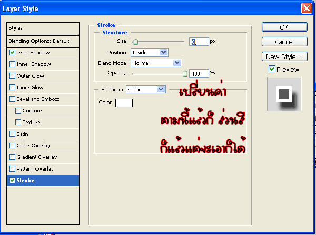The width and height of the screenshot is (316, 235).
Task: Select the Stroke row label
Action: click(x=25, y=181)
